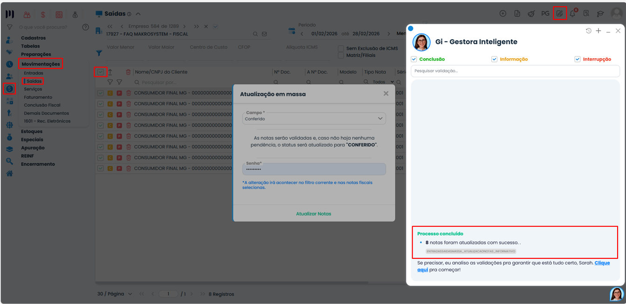Open the Tipo Nota Todos dropdown
Viewport: 626px width, 304px height.
(383, 82)
